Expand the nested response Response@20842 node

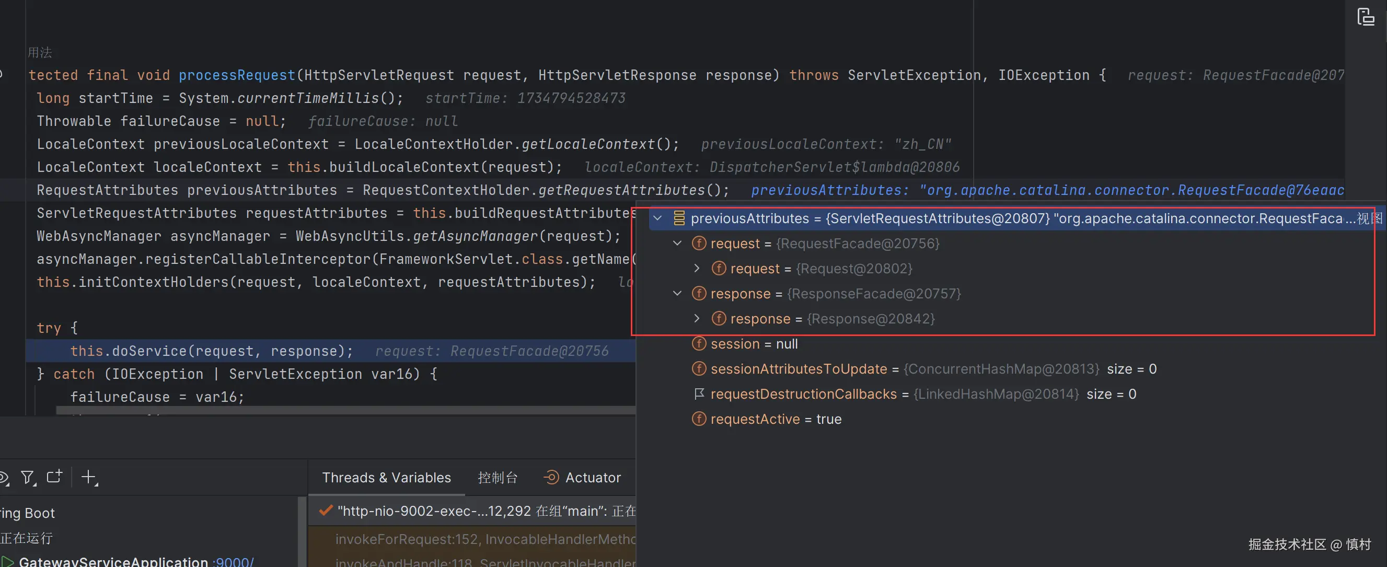(697, 318)
